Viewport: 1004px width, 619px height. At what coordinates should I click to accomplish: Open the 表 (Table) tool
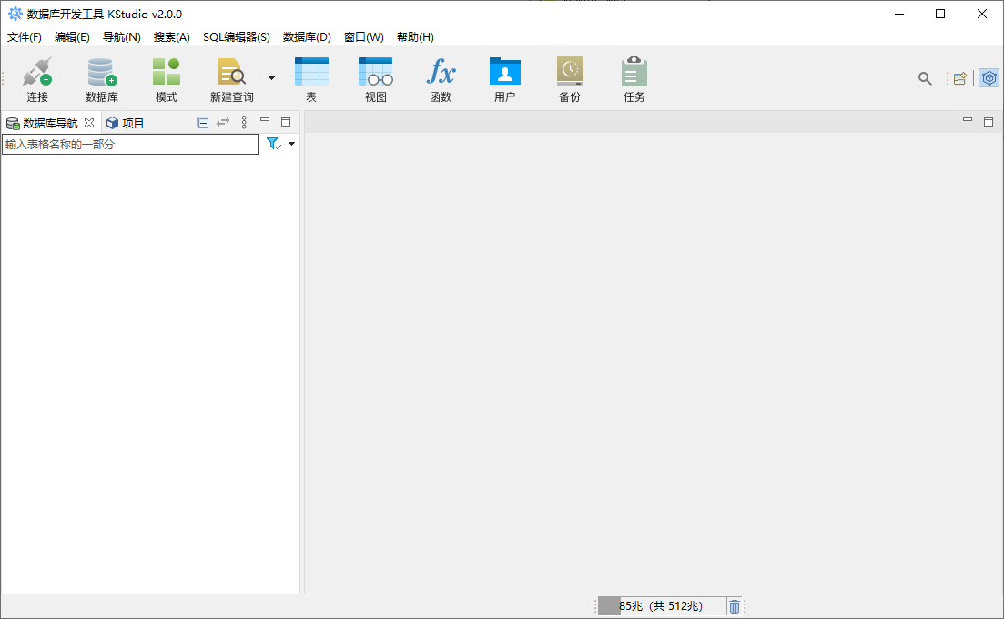click(311, 79)
